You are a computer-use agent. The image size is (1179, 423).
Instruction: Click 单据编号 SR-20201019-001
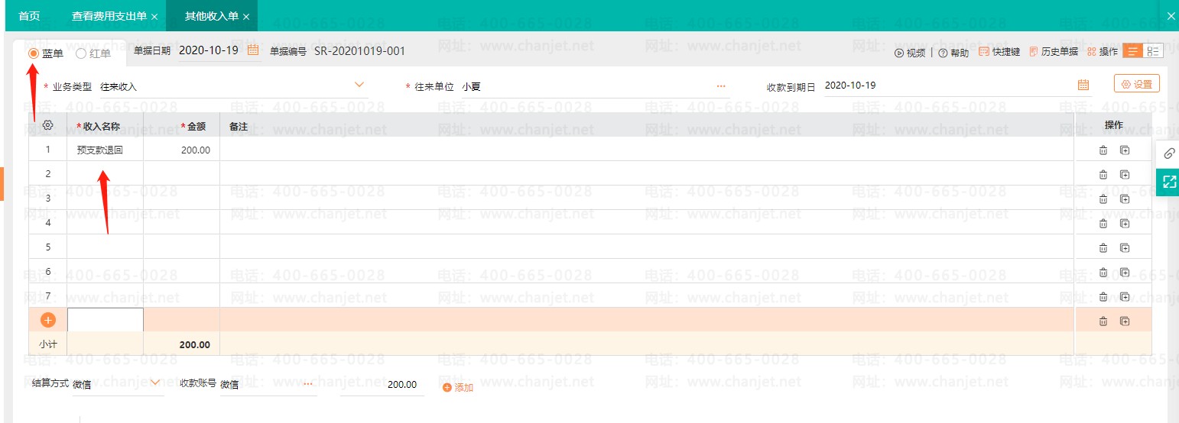[359, 51]
